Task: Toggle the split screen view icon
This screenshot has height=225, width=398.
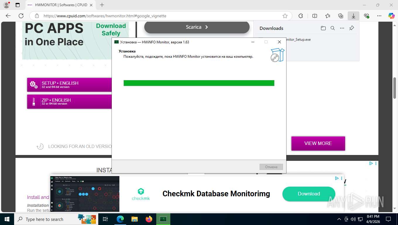Action: [315, 16]
